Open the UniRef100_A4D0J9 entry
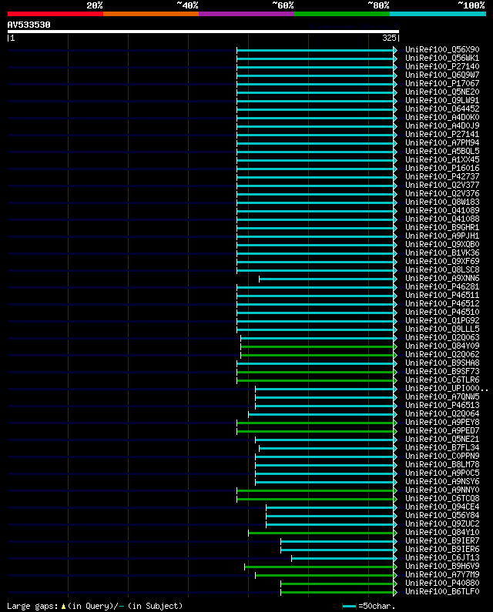493x612 pixels. 442,125
